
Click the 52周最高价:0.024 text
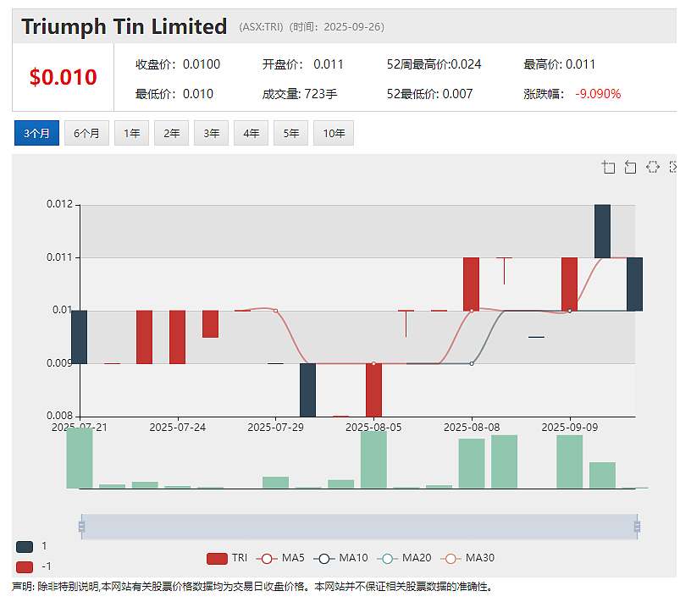434,64
